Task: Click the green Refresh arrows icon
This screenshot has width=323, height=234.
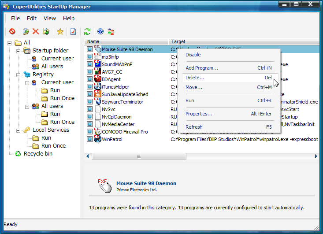Action: (x=87, y=32)
